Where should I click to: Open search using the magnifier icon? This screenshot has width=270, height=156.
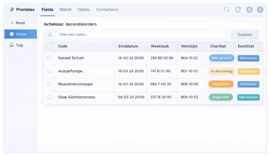pyautogui.click(x=227, y=9)
